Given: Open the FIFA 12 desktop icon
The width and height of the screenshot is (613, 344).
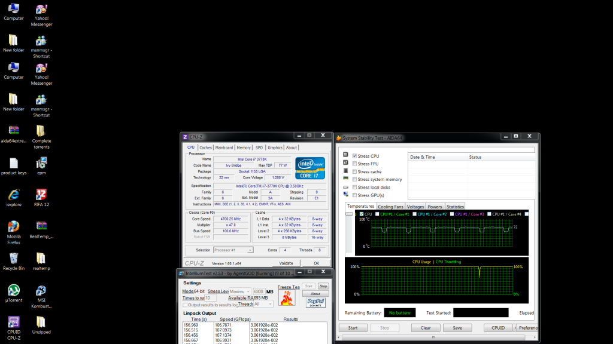Looking at the screenshot, I should pyautogui.click(x=41, y=195).
